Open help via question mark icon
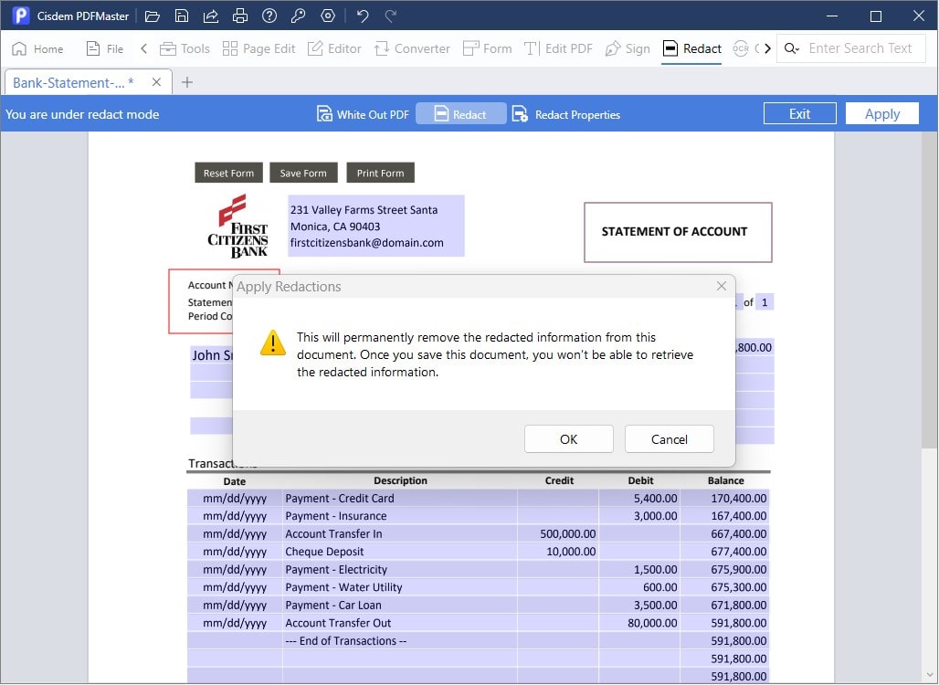939x685 pixels. [269, 16]
